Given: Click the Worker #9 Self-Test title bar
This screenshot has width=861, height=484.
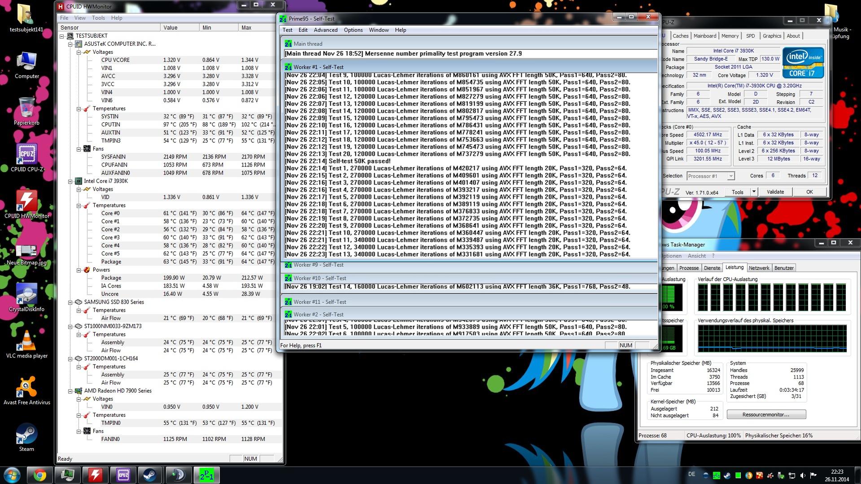Looking at the screenshot, I should coord(469,265).
